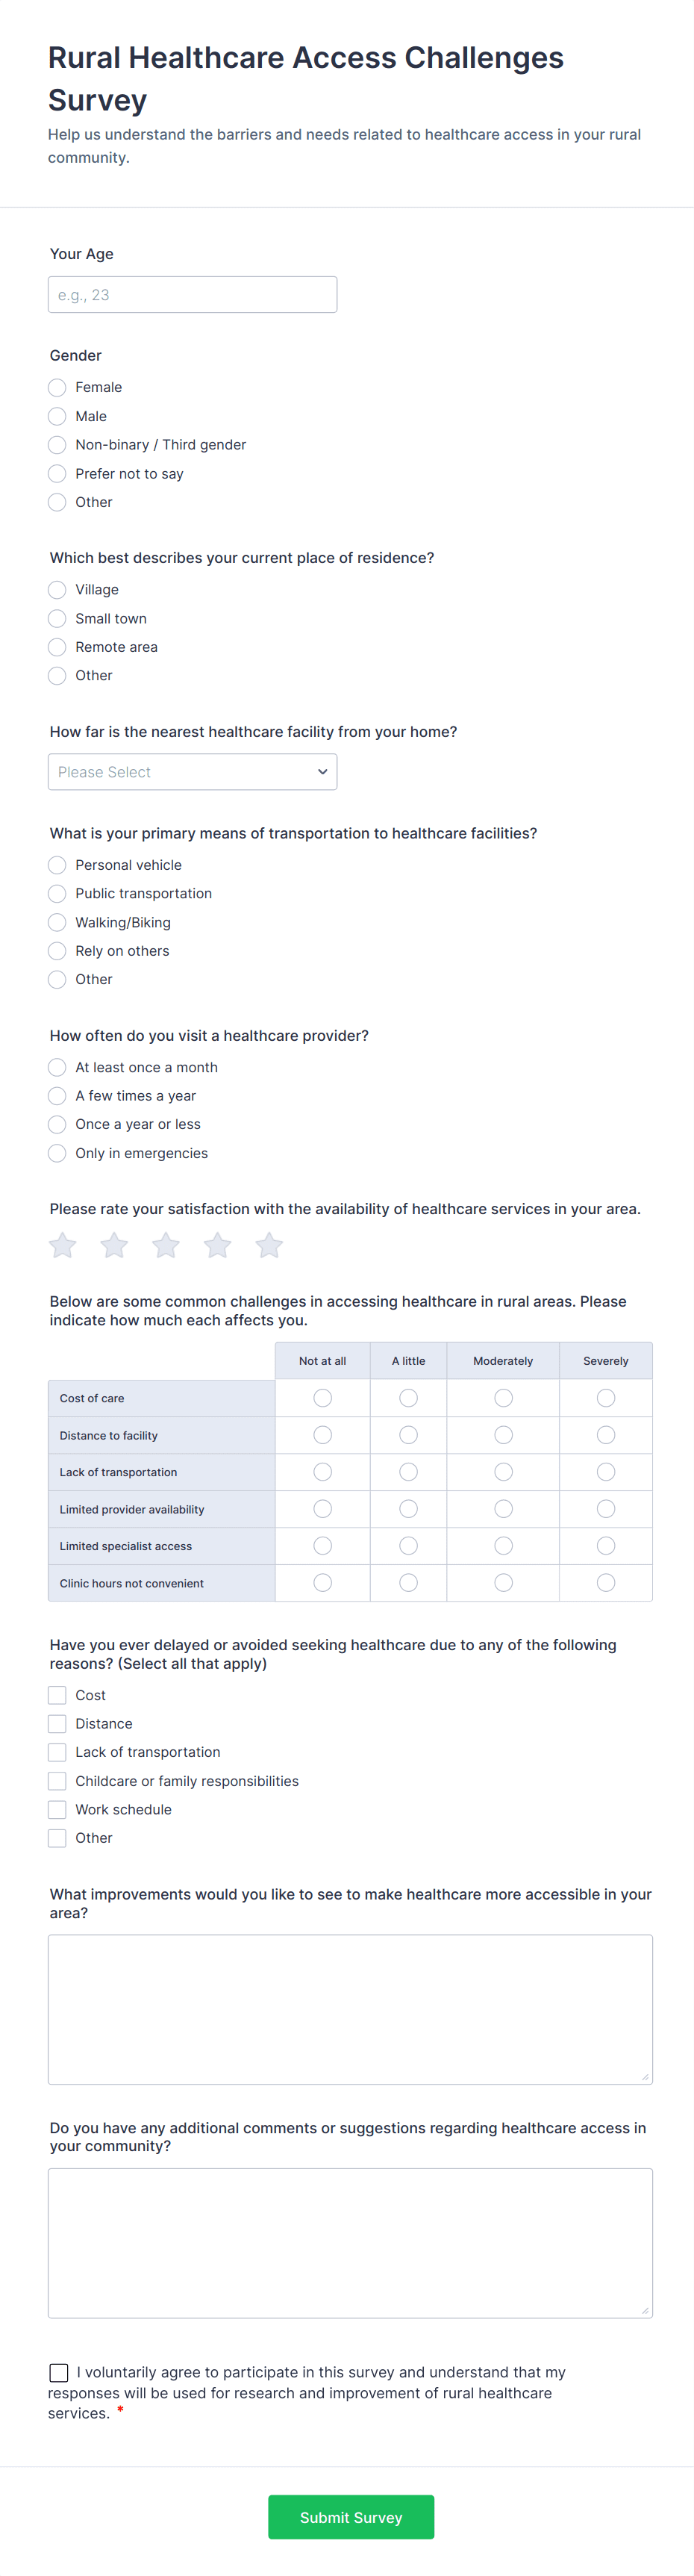Mark Limited specialist access as Moderately

pyautogui.click(x=503, y=1545)
